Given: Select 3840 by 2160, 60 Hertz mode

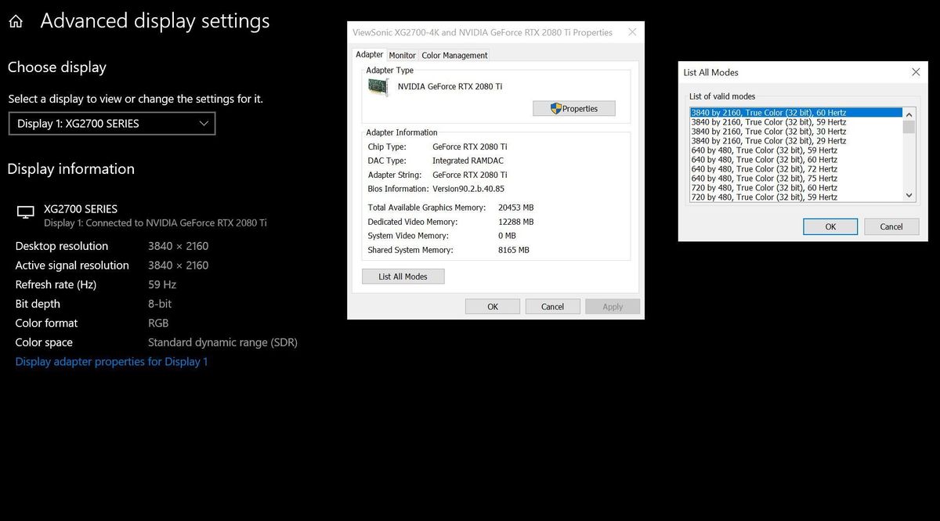Looking at the screenshot, I should [x=796, y=113].
